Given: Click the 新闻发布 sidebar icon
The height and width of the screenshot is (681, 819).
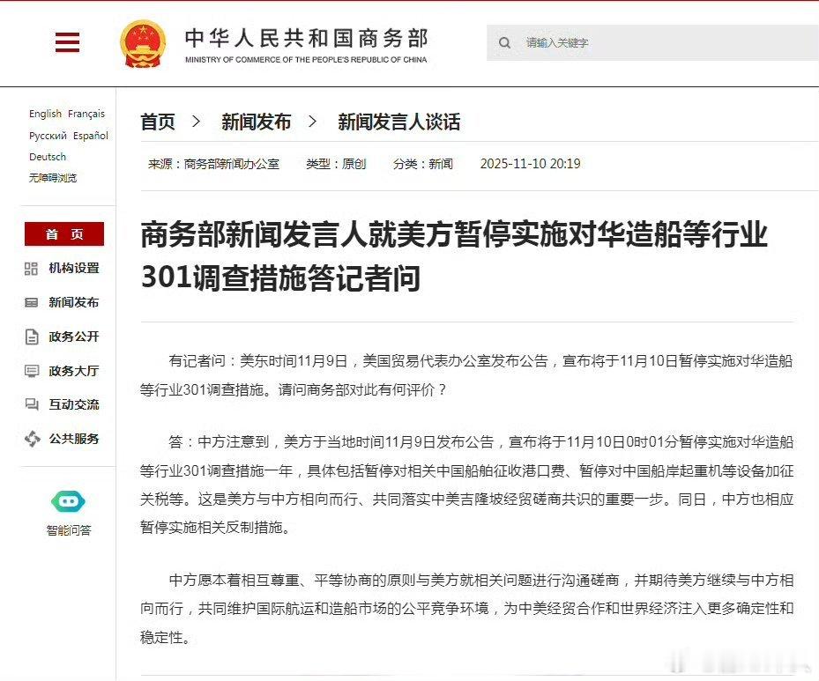Looking at the screenshot, I should [32, 303].
